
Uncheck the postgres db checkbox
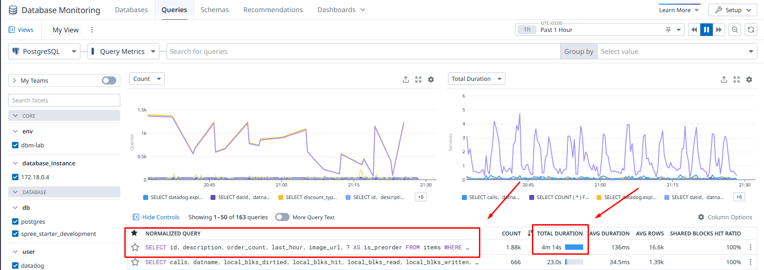click(15, 221)
